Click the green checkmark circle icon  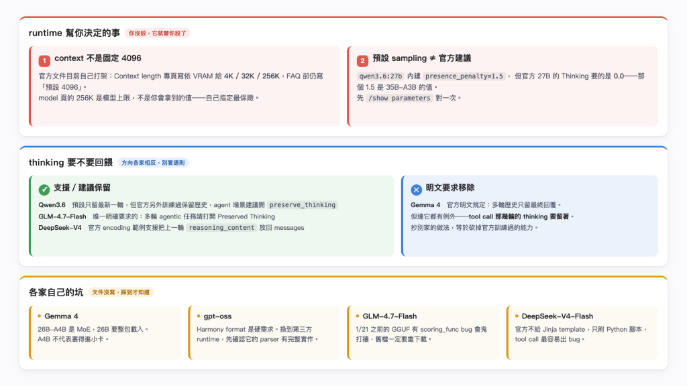pos(44,190)
